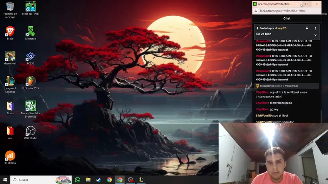Image resolution: width=328 pixels, height=184 pixels.
Task: Click CAy0Ken username on fizz message
Action: pos(262,92)
